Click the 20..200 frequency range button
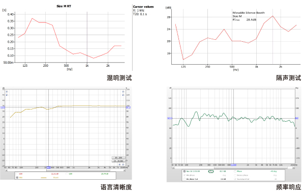Screen dimensions: 305x195 118,158
